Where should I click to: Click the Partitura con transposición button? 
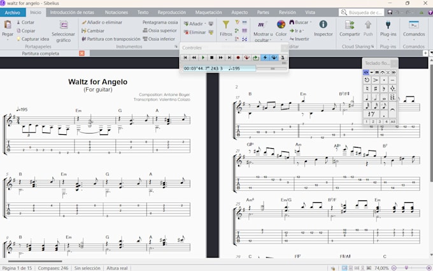[111, 39]
